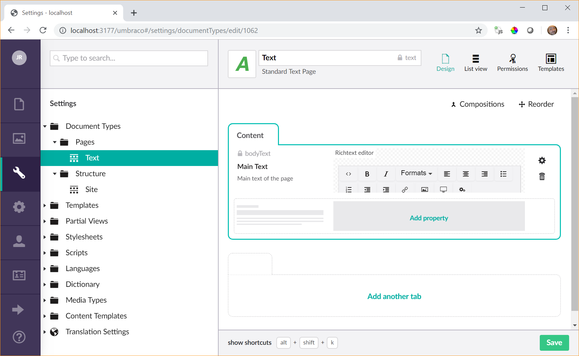The image size is (579, 356).
Task: Bookmark this page with the star icon
Action: pos(478,31)
